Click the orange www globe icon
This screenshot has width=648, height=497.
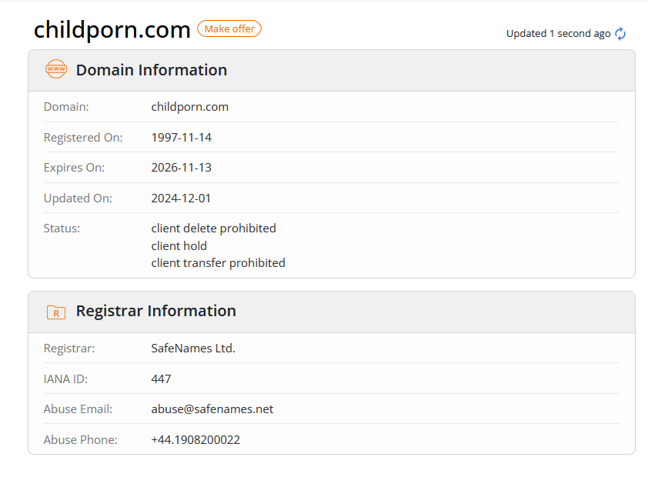(x=55, y=69)
